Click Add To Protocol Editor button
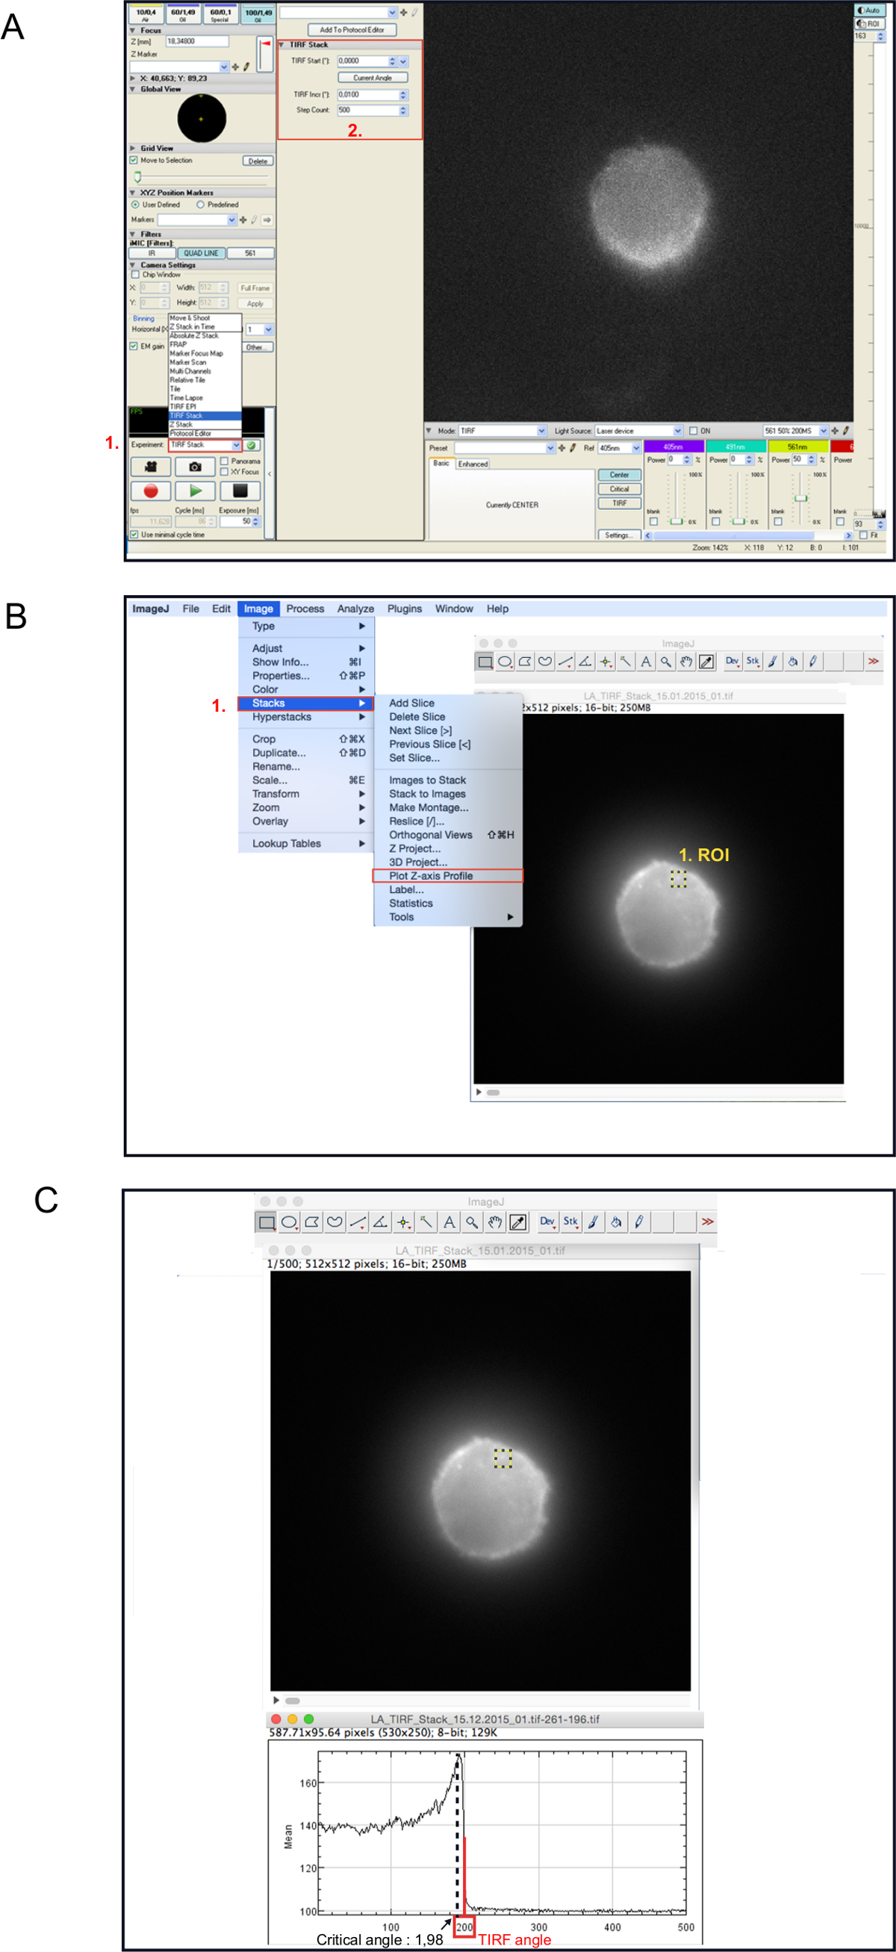896x1952 pixels. click(352, 30)
